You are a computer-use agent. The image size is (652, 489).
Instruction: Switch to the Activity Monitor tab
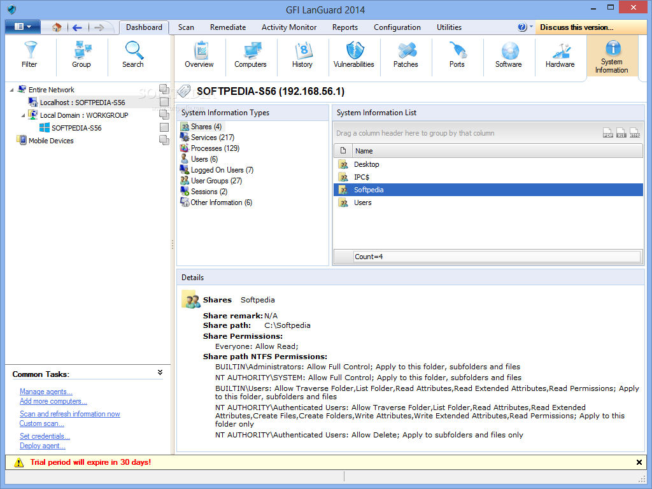pos(289,27)
